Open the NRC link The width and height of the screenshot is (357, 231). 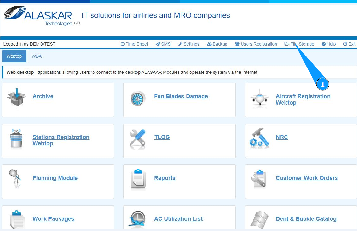(282, 137)
